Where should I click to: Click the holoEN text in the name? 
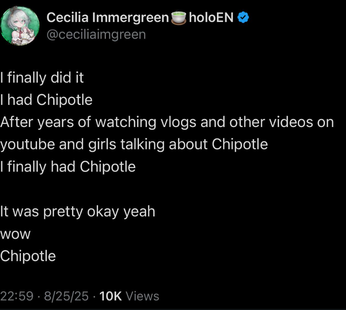(211, 17)
